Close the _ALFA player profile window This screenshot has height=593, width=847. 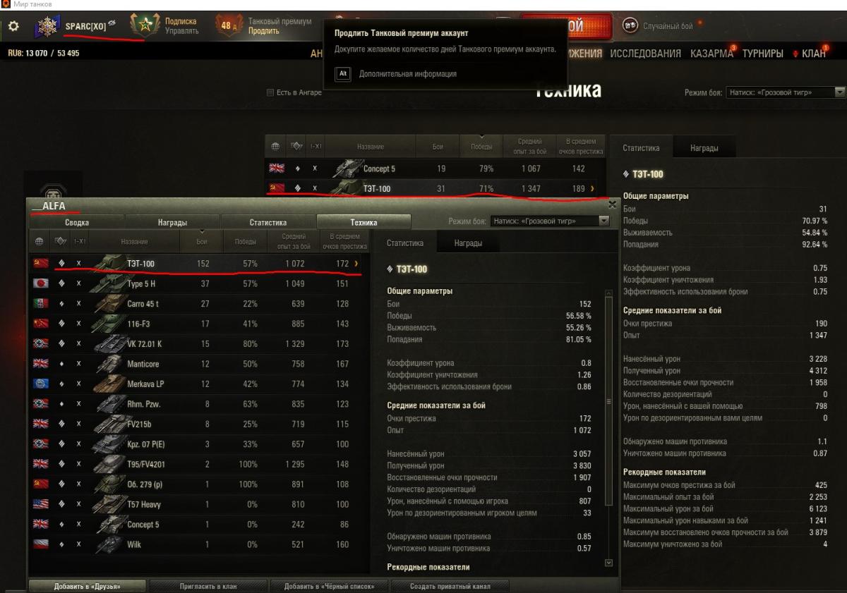click(x=612, y=204)
